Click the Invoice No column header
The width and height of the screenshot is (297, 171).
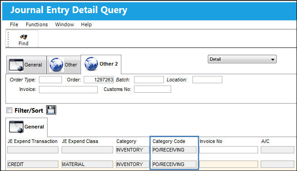[211, 141]
